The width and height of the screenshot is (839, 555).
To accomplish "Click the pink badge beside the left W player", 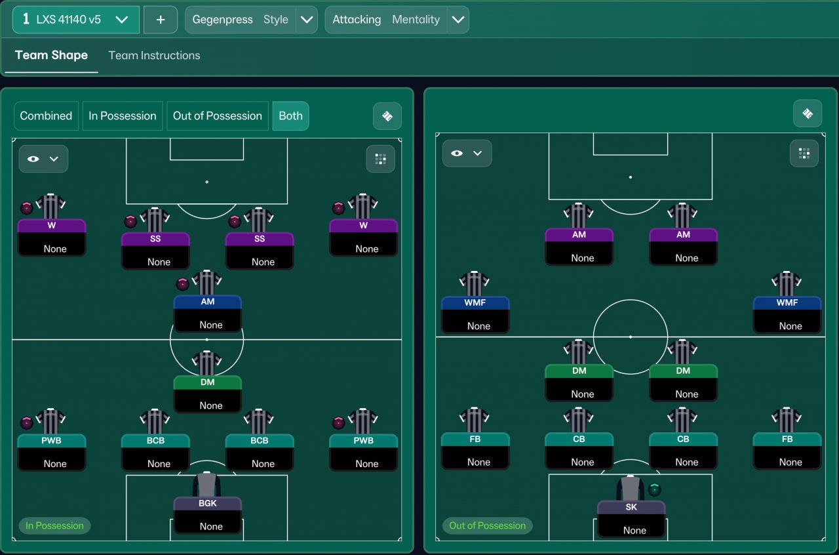I will [27, 209].
